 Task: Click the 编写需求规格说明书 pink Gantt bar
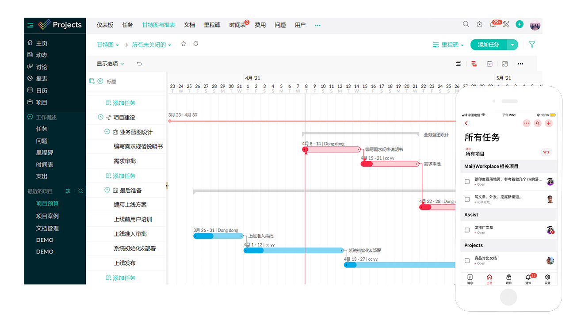[332, 149]
